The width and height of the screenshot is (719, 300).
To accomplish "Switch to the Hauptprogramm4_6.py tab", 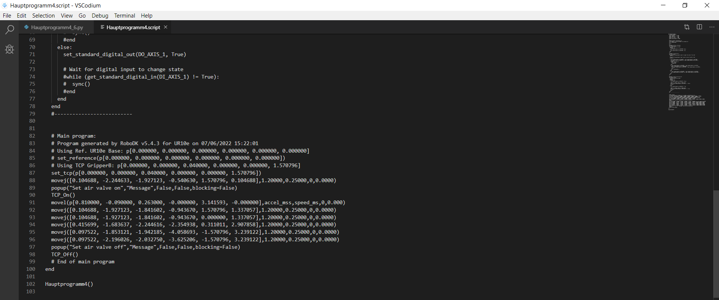I will point(57,27).
